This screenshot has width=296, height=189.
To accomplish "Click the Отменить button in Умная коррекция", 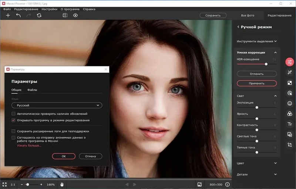I will tap(257, 74).
